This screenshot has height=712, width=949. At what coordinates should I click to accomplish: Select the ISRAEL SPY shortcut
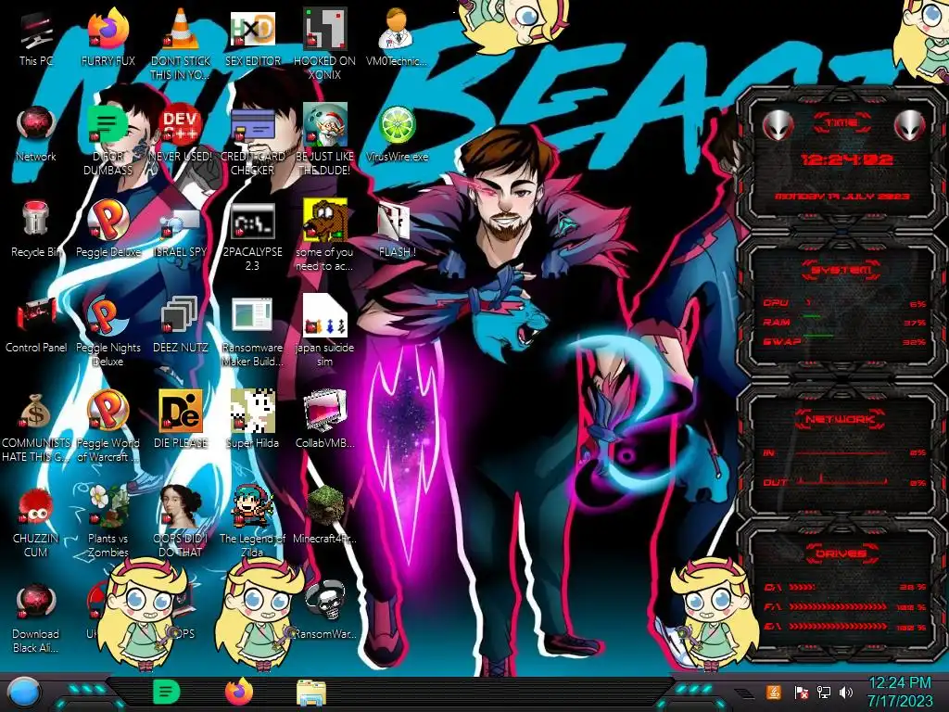click(x=181, y=229)
